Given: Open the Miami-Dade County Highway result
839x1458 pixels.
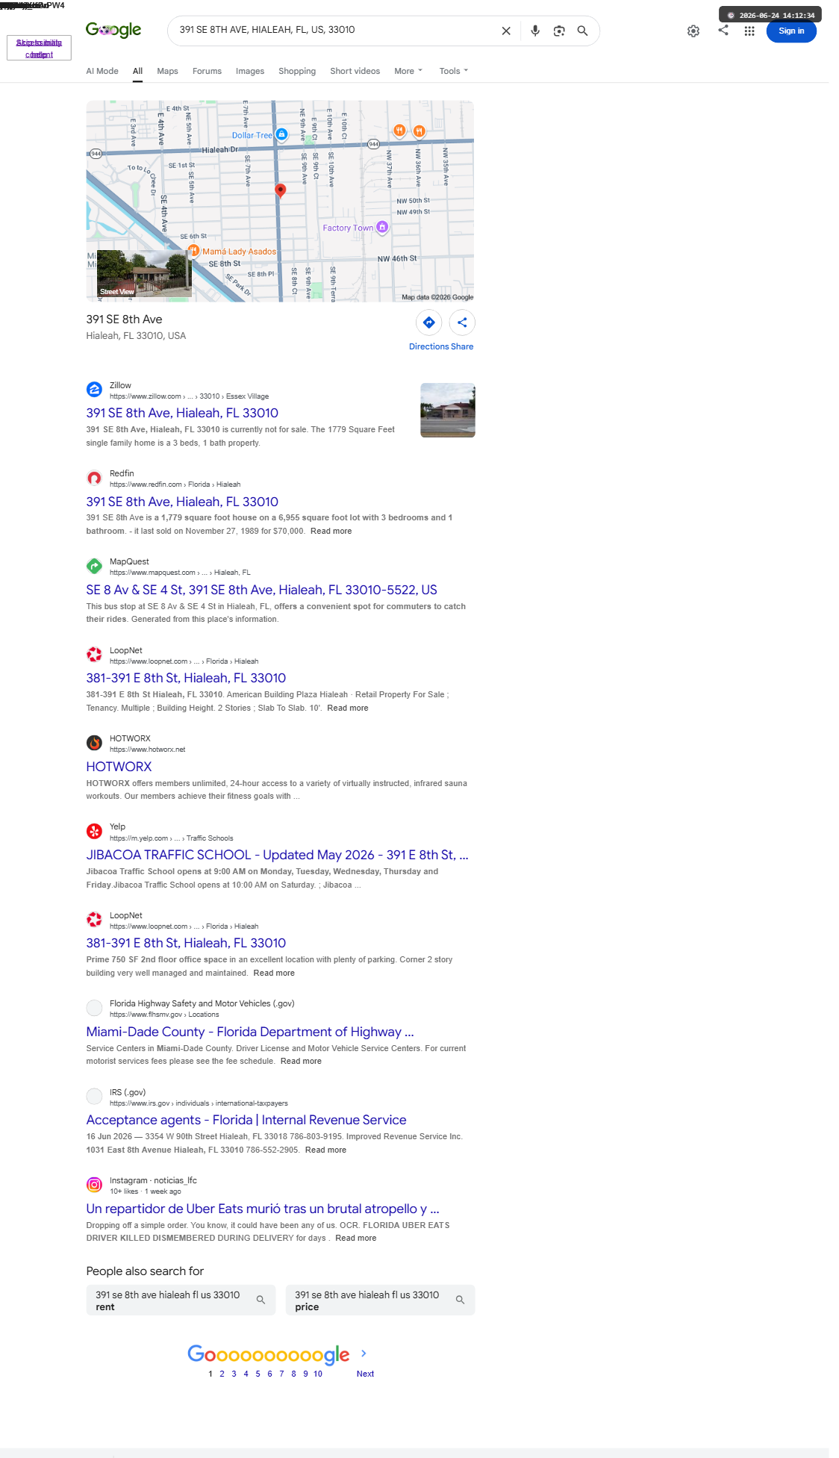Looking at the screenshot, I should (x=250, y=1032).
